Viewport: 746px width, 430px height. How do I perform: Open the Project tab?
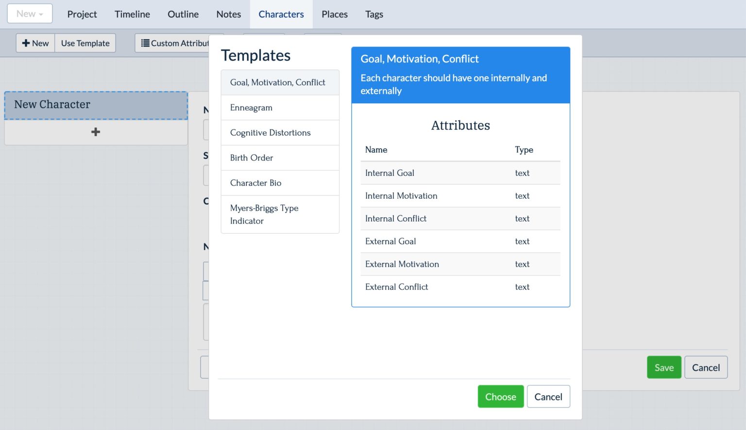coord(82,14)
